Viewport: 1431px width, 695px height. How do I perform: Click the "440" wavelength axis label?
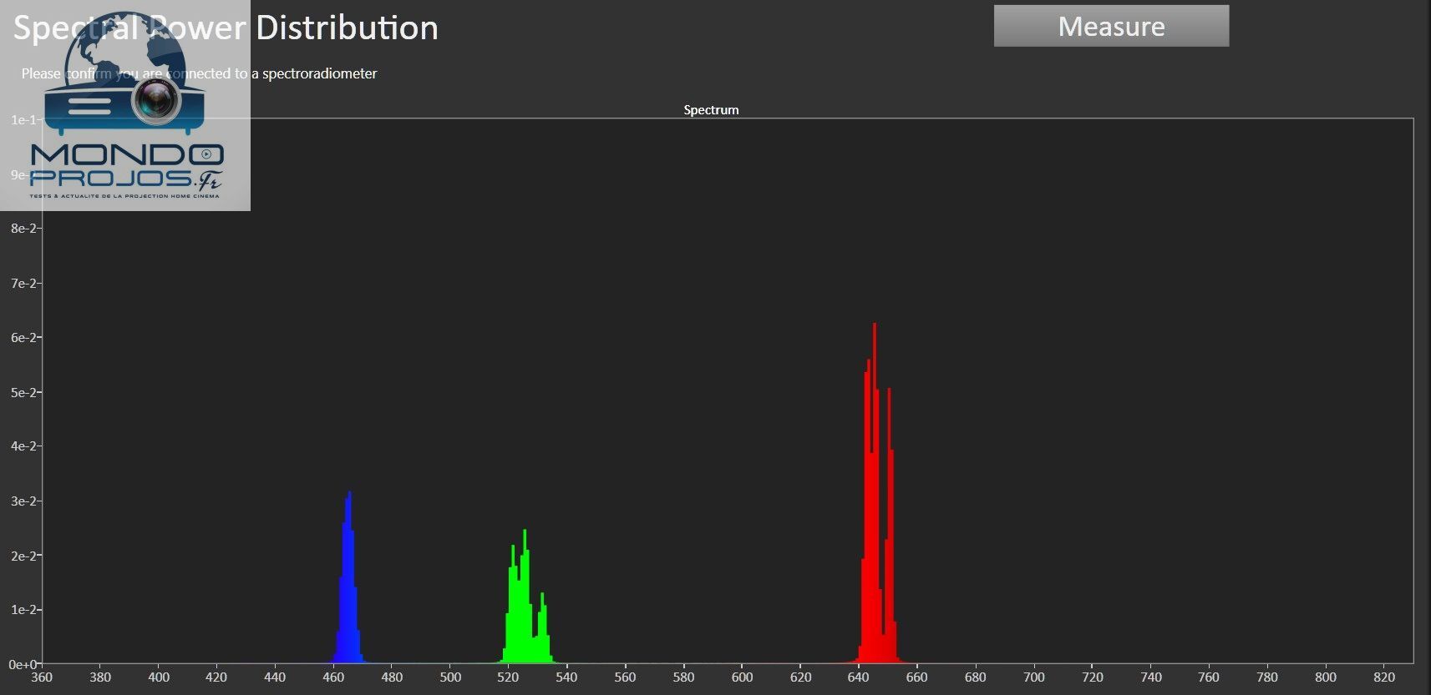[275, 677]
